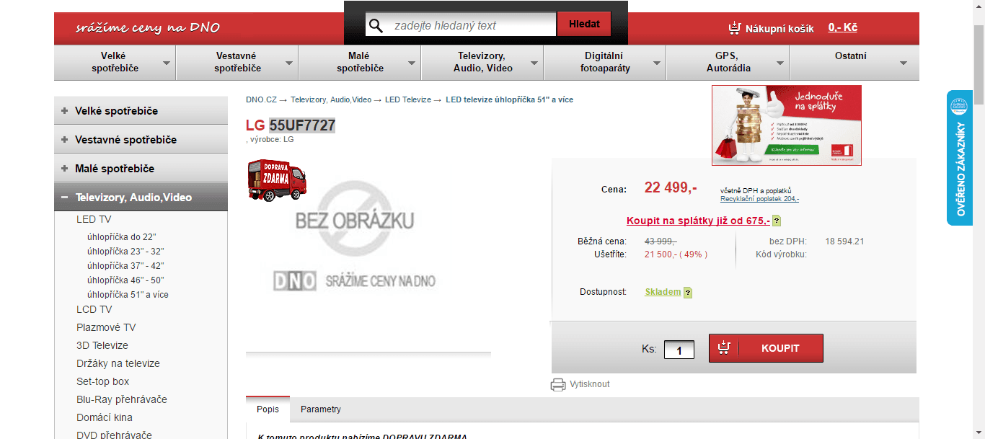Open Velké spotřebiče top menu

(x=115, y=62)
